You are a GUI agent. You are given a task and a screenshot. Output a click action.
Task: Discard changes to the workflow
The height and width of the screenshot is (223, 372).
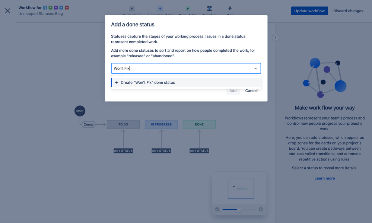pos(348,11)
